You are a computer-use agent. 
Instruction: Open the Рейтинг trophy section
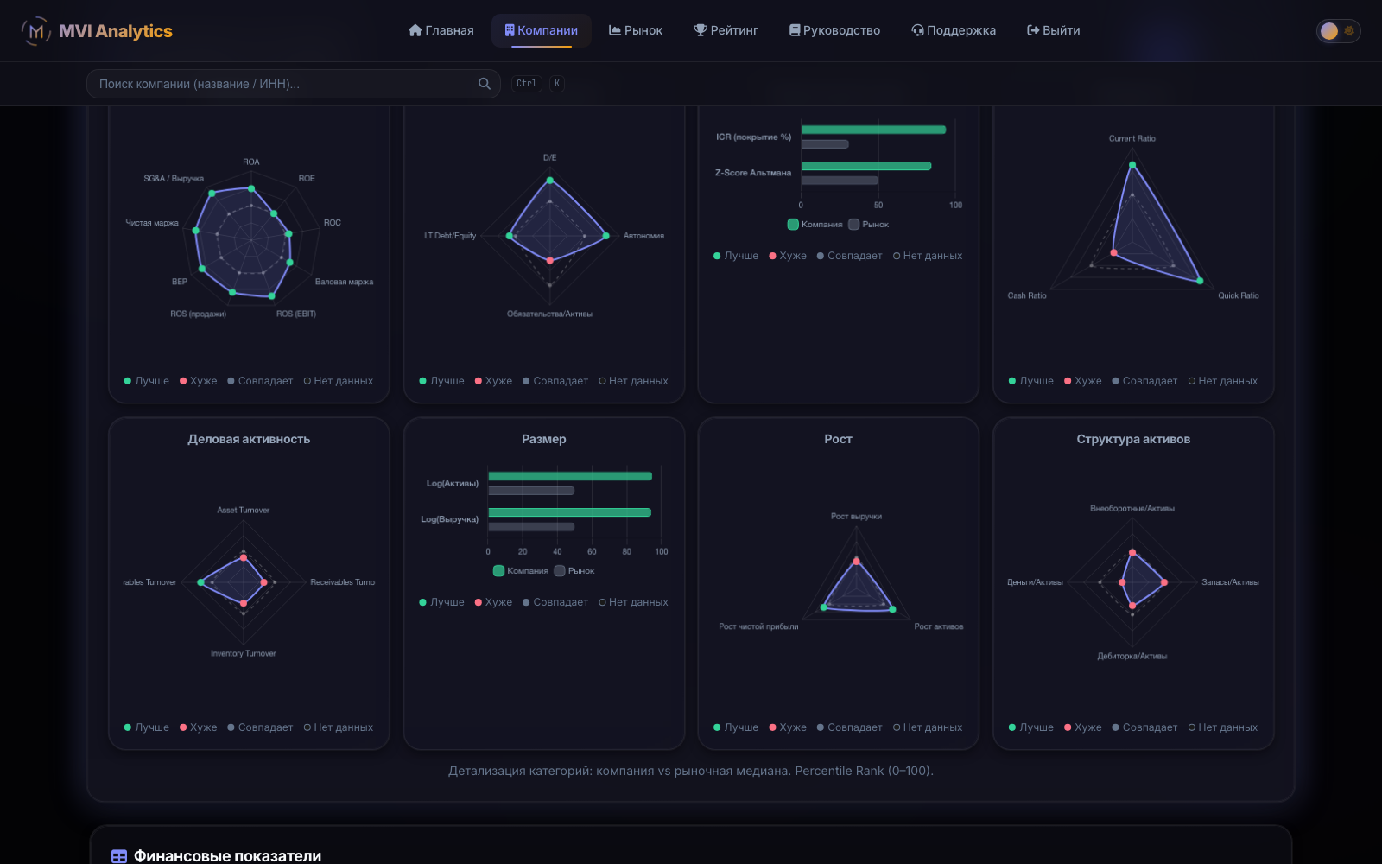(726, 30)
